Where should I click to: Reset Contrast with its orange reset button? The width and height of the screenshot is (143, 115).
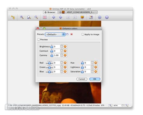(x=65, y=51)
